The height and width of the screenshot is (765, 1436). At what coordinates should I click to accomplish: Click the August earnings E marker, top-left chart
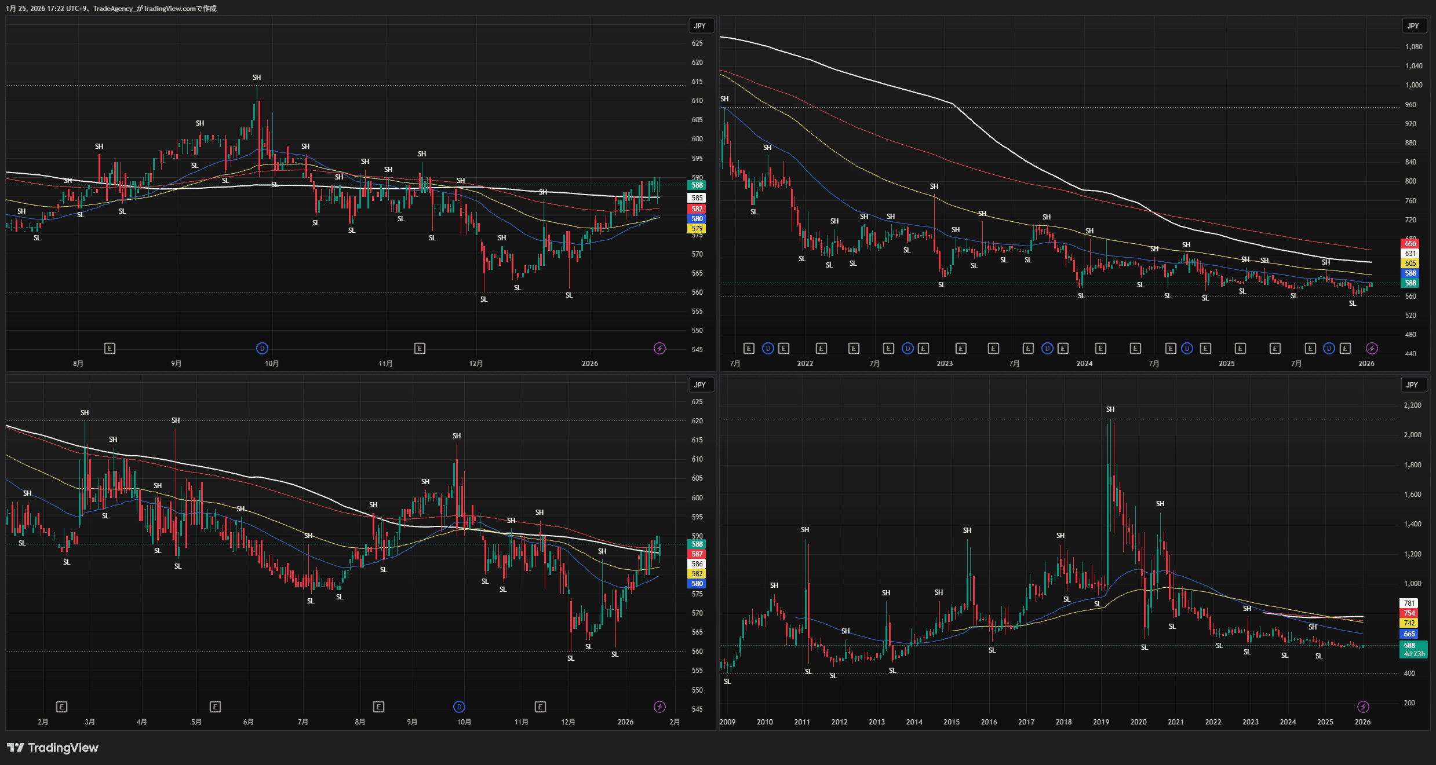(x=110, y=348)
